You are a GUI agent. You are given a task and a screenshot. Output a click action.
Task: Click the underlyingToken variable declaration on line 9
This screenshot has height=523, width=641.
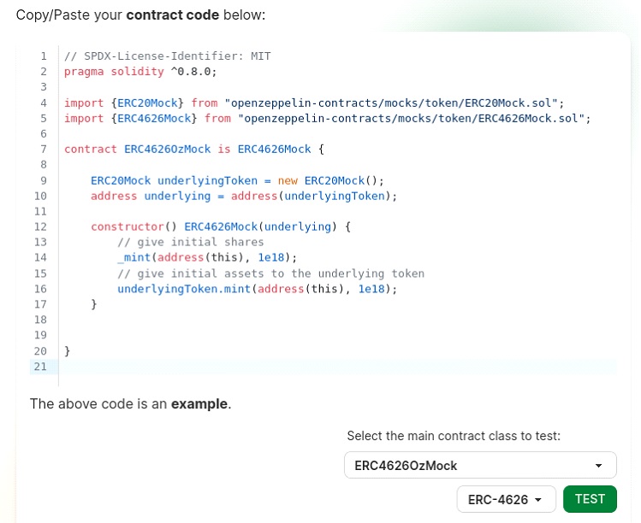point(237,180)
